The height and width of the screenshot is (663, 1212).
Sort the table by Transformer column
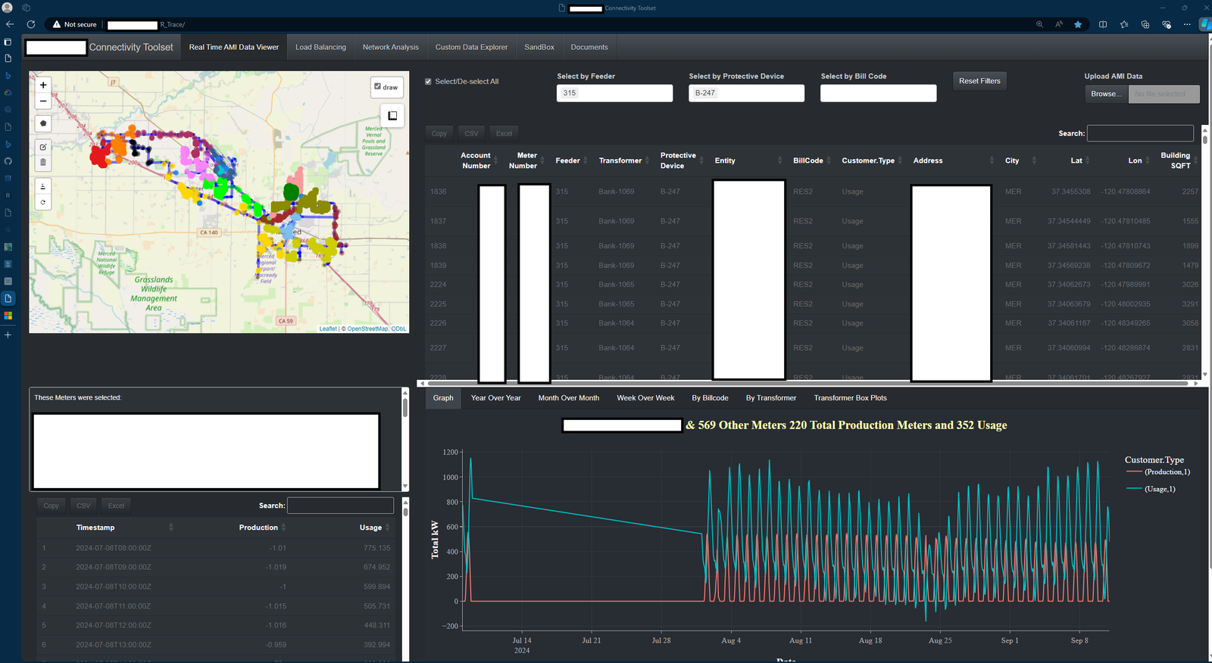click(x=620, y=160)
